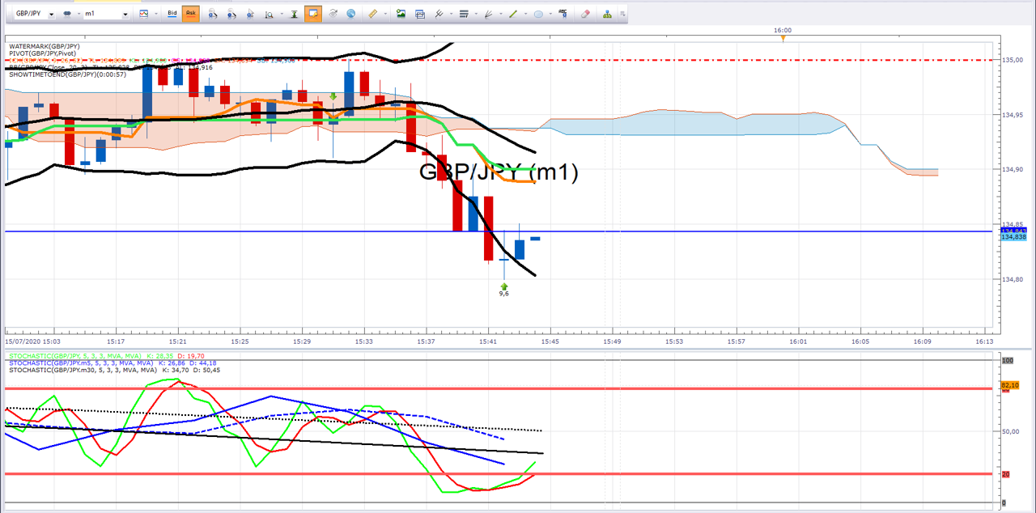1036x513 pixels.
Task: Click the green arrow marker labeled 9,6
Action: (504, 286)
